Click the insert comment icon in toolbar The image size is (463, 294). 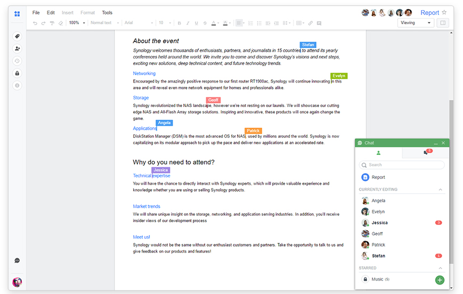pos(319,23)
